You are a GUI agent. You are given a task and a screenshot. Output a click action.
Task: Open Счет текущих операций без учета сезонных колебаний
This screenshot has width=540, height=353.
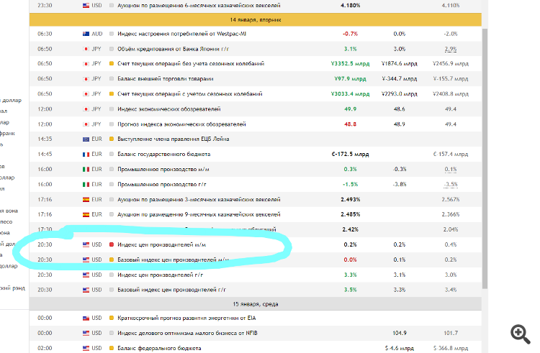pyautogui.click(x=191, y=63)
